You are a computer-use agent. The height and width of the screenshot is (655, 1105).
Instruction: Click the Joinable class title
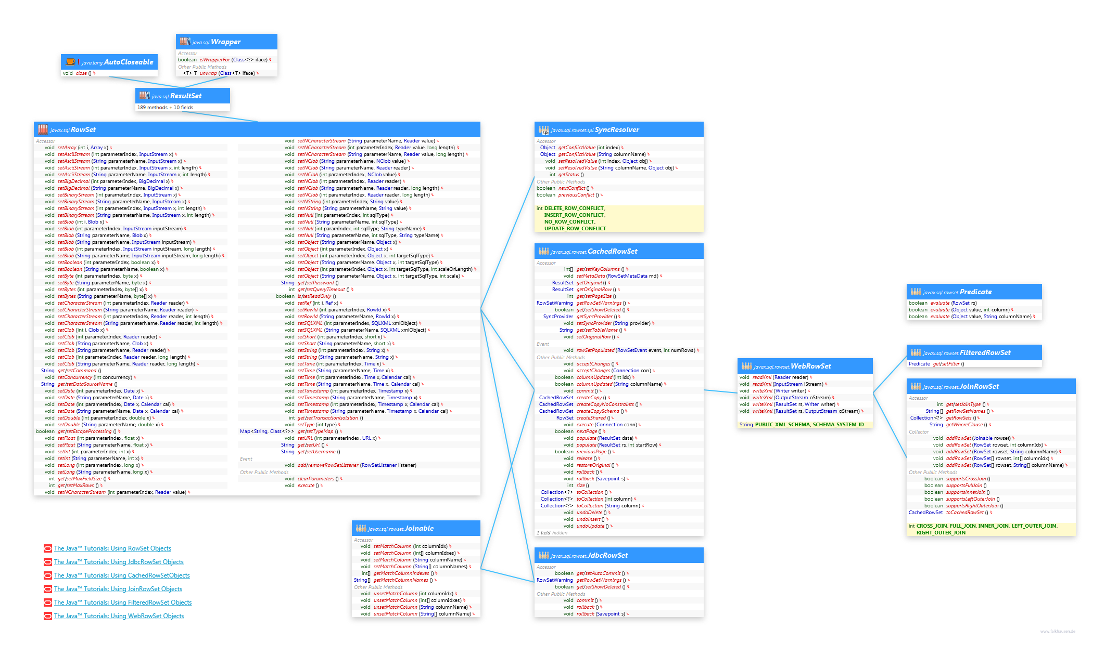419,528
